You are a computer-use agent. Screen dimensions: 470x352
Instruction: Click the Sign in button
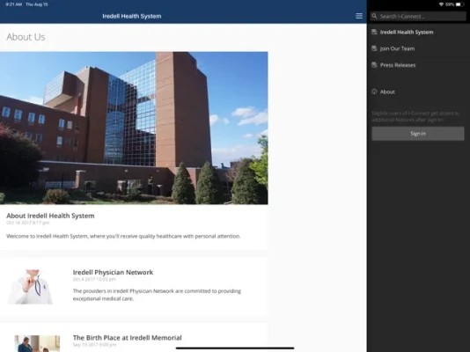tap(418, 134)
